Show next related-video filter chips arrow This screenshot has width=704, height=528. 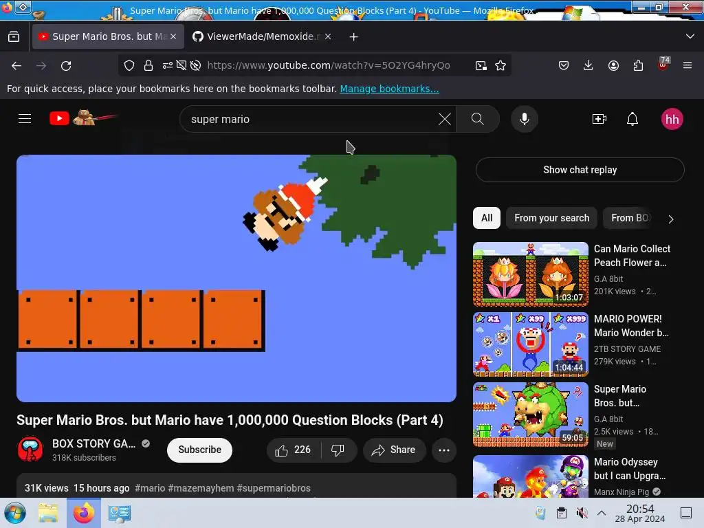(670, 219)
